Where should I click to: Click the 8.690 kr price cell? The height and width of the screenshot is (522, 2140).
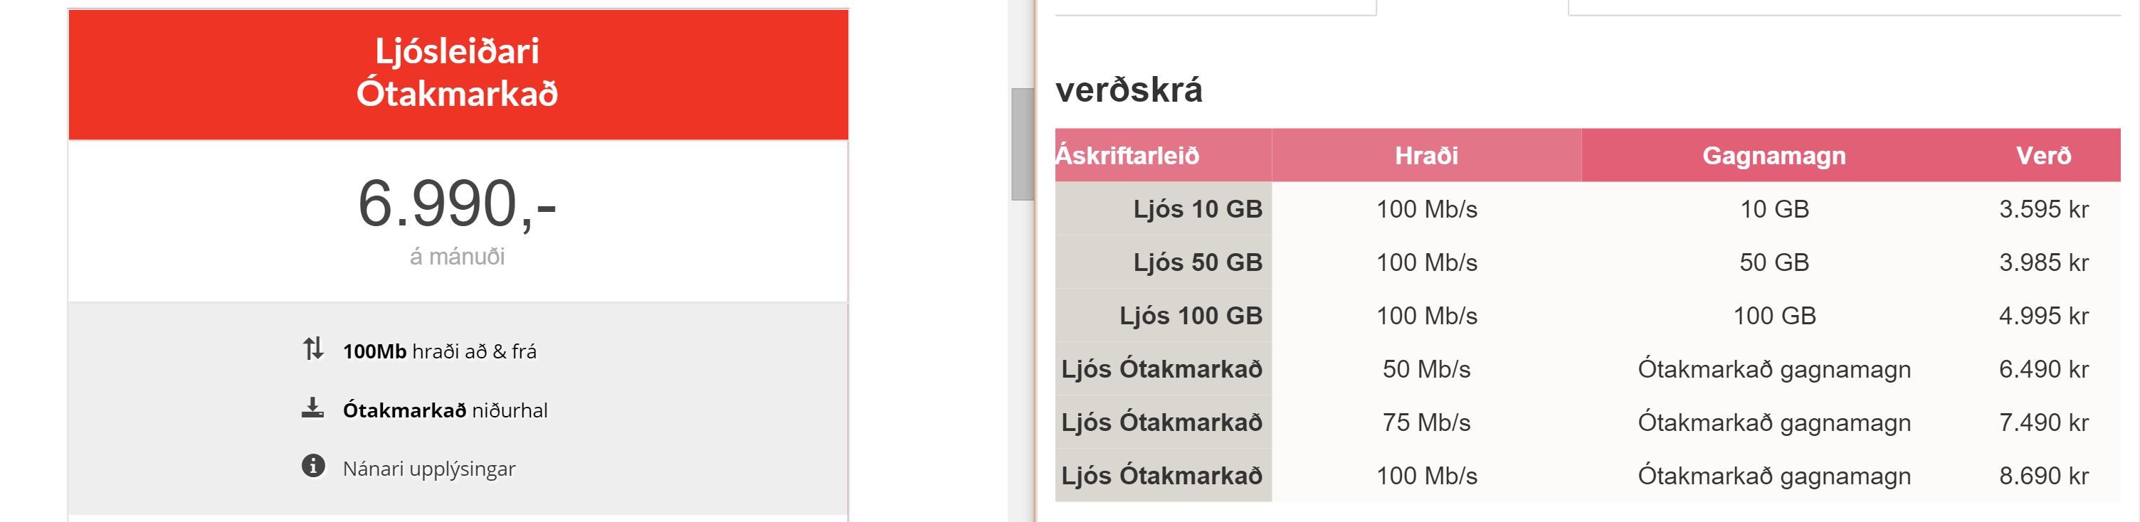click(2043, 476)
